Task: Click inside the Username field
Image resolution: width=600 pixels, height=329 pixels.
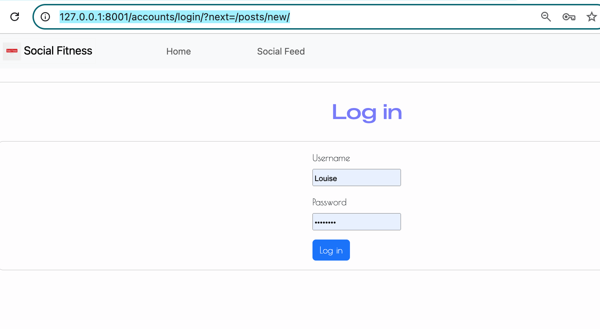Action: (x=356, y=177)
